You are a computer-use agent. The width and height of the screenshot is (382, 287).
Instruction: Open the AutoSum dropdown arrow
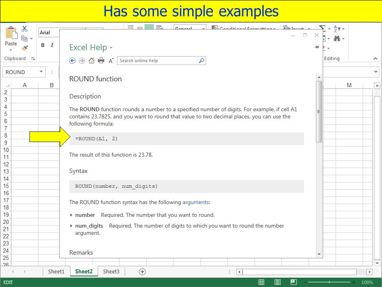click(329, 29)
